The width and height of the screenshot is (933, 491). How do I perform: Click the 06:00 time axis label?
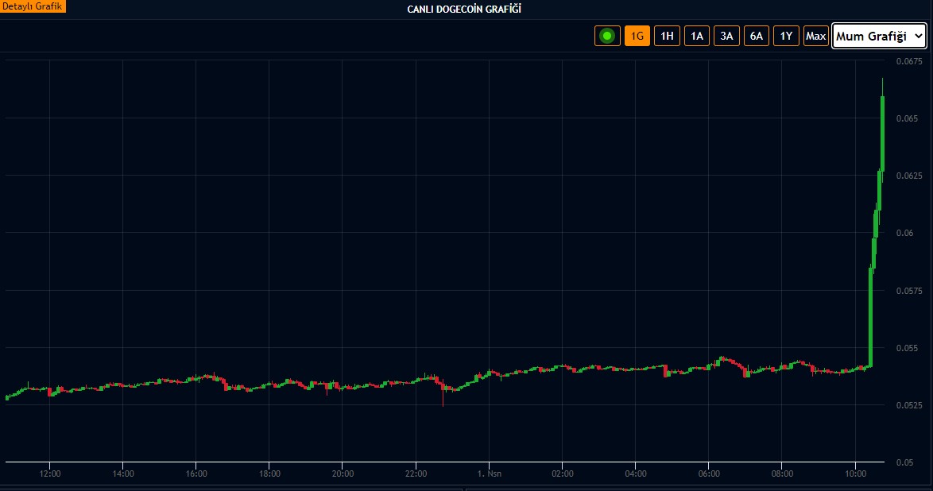coord(709,474)
